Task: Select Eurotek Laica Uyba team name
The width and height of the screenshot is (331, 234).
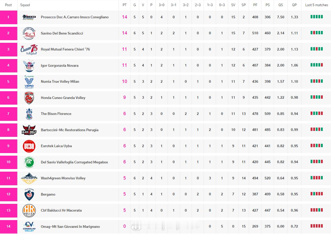Action: (56, 146)
